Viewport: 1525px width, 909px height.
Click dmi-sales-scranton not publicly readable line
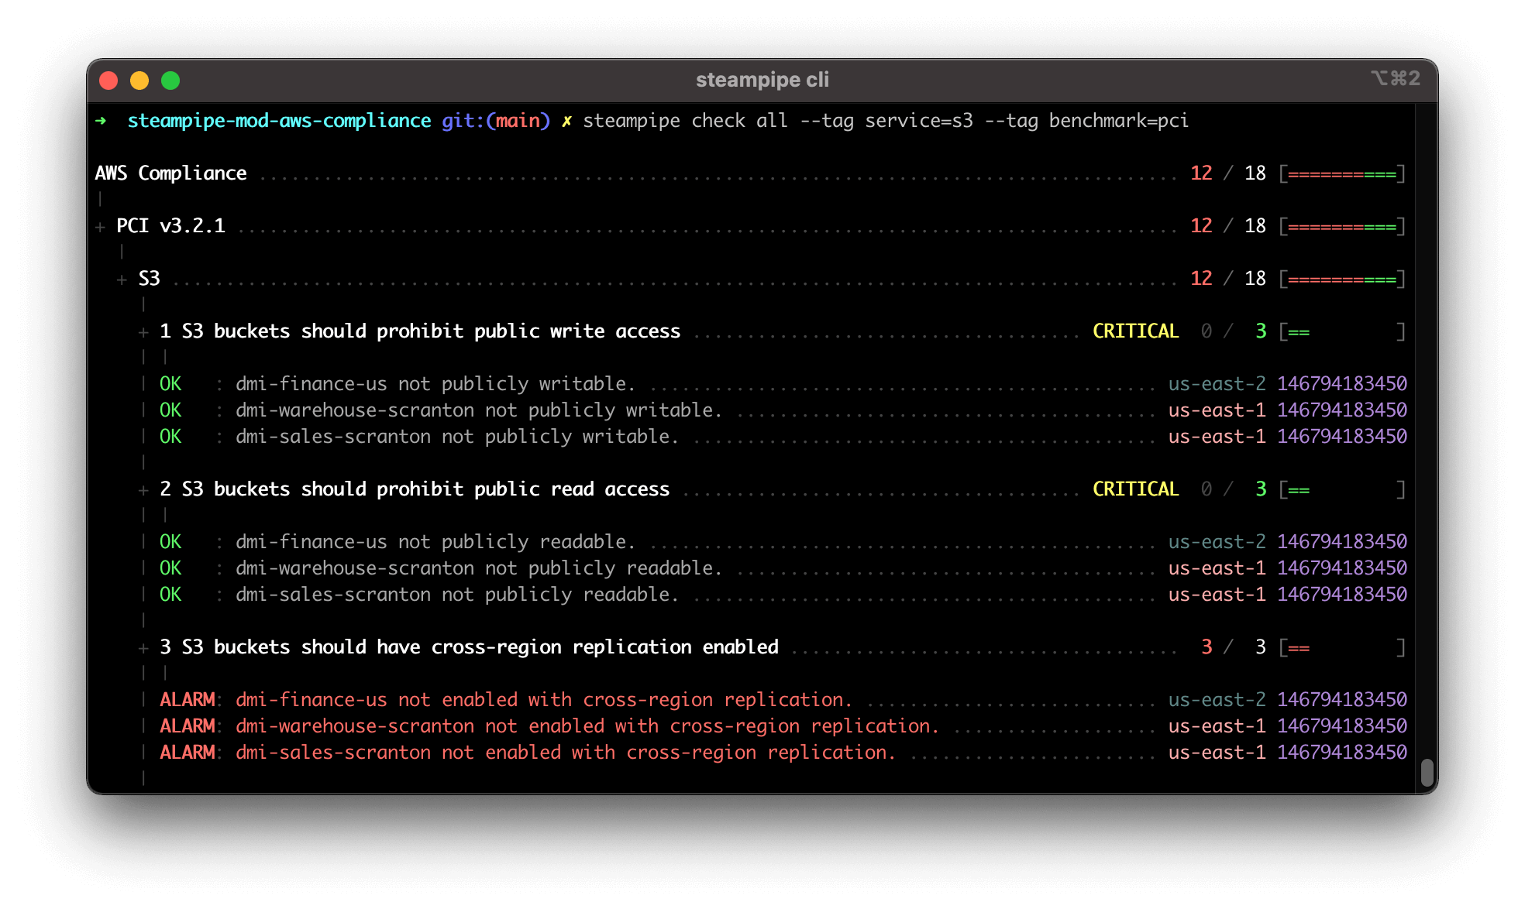click(457, 595)
